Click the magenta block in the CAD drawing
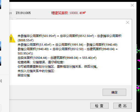This screenshot has height=112, width=140. coord(139,61)
